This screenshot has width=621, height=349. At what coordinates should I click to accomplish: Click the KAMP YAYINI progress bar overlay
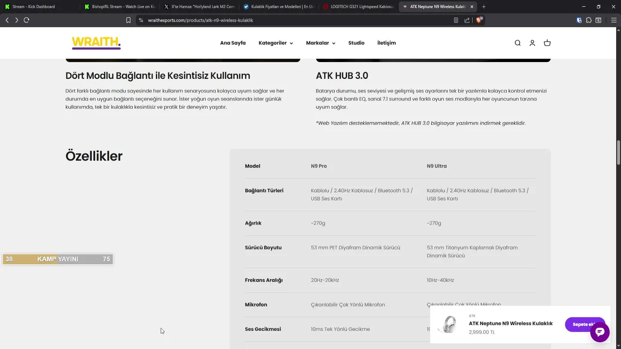[x=58, y=259]
